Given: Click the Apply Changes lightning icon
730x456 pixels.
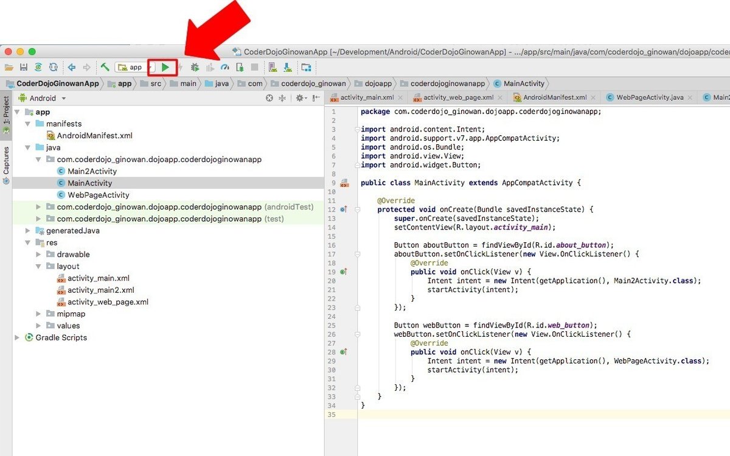Looking at the screenshot, I should [x=180, y=67].
